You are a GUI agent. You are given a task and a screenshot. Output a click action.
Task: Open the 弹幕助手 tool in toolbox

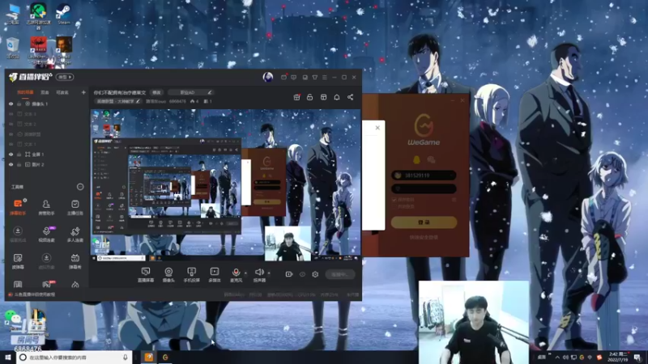17,207
